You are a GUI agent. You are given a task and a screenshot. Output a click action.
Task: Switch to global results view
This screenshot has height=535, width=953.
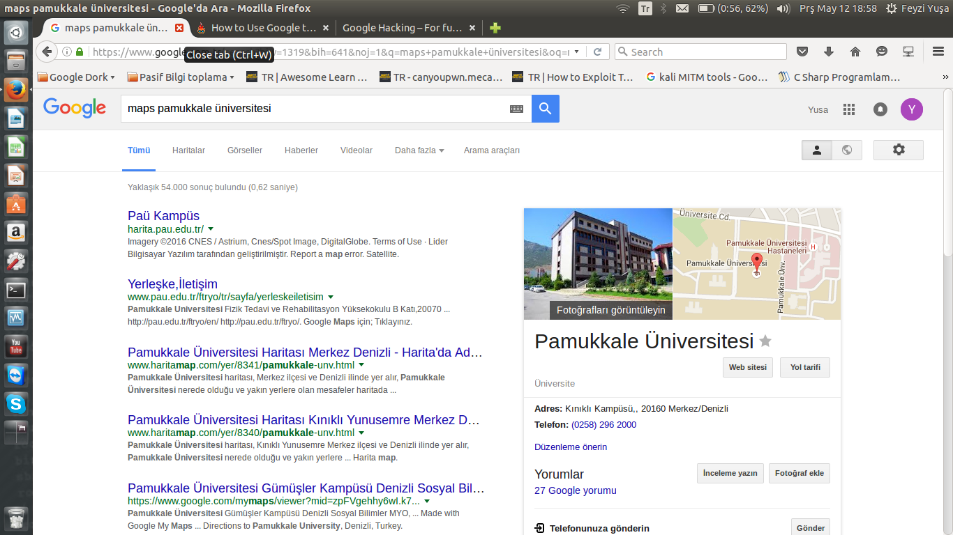point(847,150)
